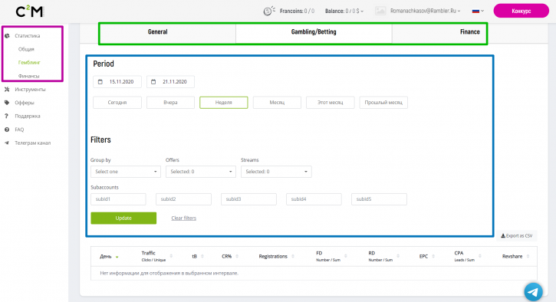Select the Вчера period button
Viewport: 556px width, 302px height.
tap(170, 103)
